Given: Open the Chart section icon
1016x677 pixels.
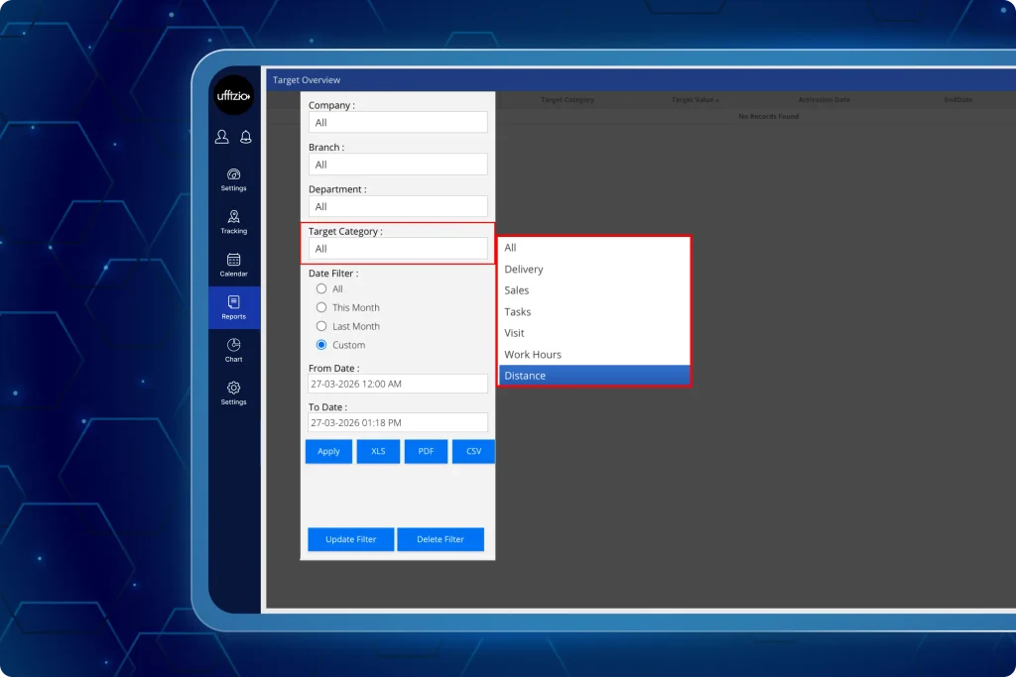Looking at the screenshot, I should coord(234,349).
